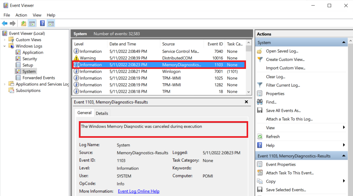This screenshot has height=196, width=353.
Task: Open the File menu
Action: pos(7,15)
